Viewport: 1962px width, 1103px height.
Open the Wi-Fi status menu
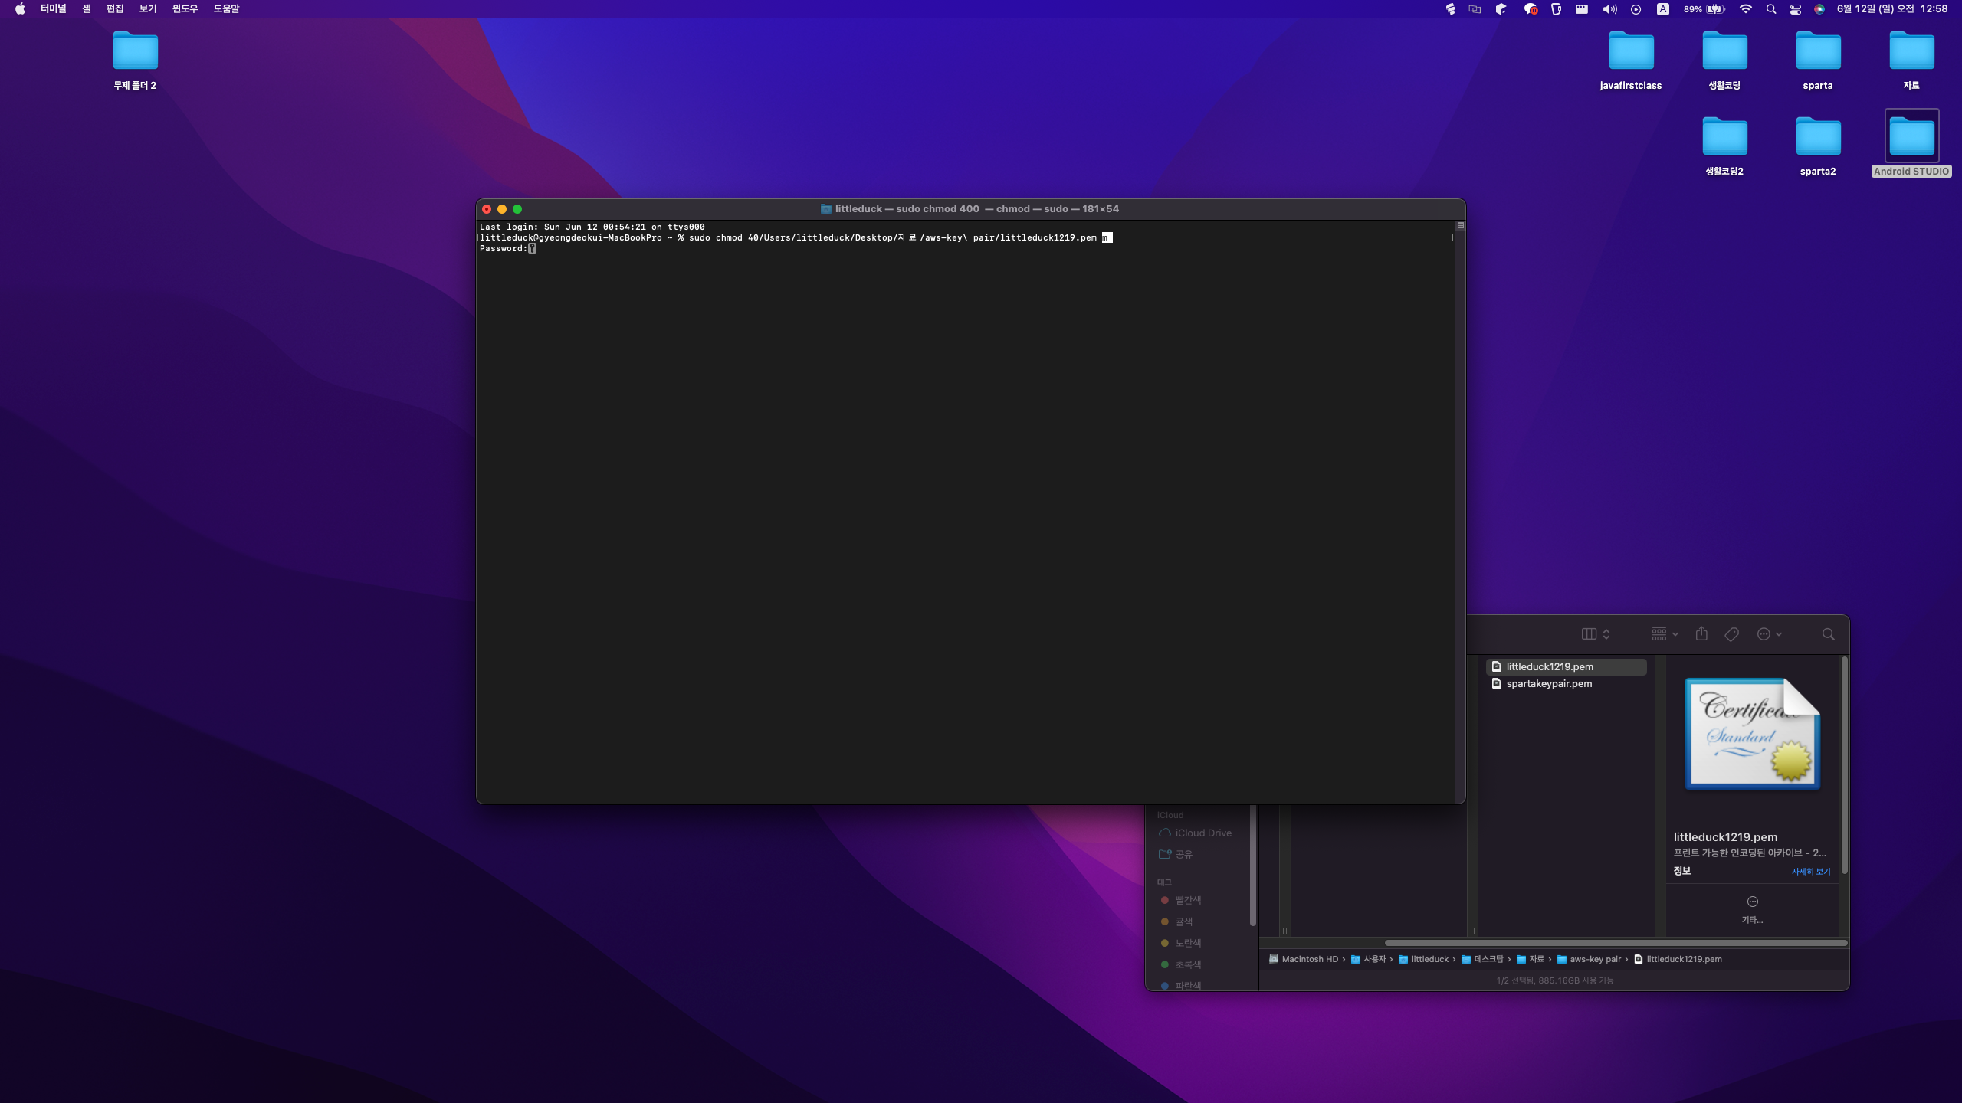[1745, 9]
